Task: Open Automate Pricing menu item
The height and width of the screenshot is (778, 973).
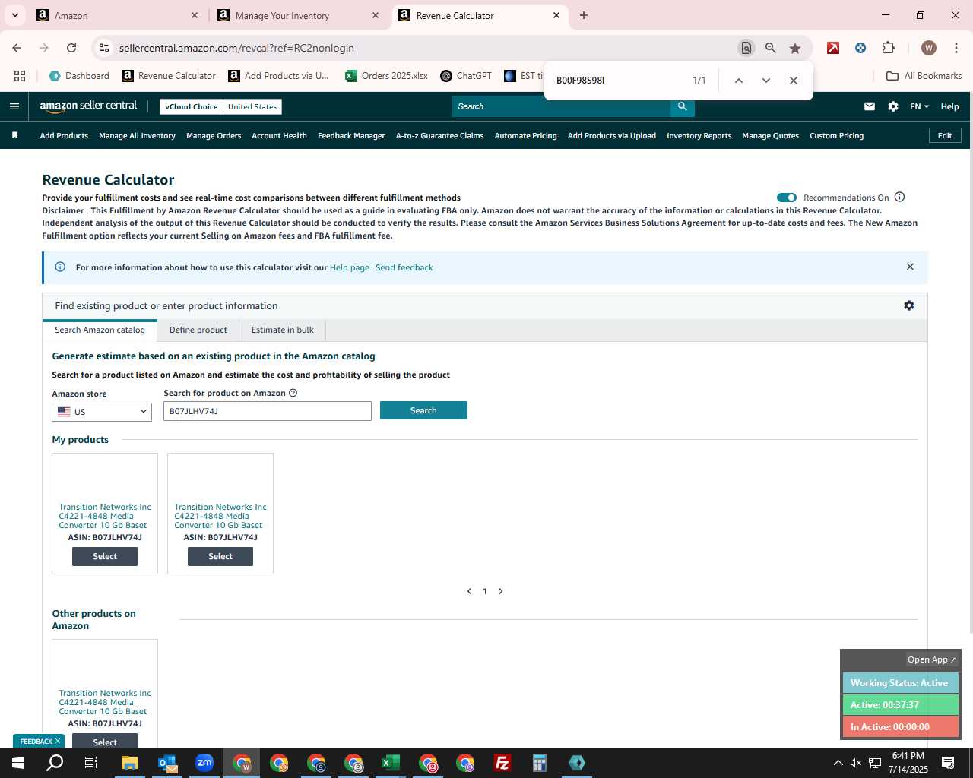Action: tap(525, 136)
